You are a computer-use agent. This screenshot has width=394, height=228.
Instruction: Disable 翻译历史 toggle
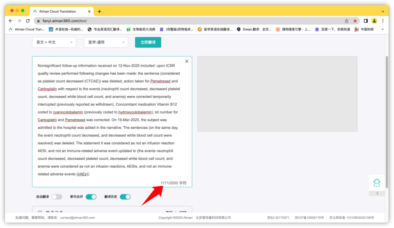(125, 197)
